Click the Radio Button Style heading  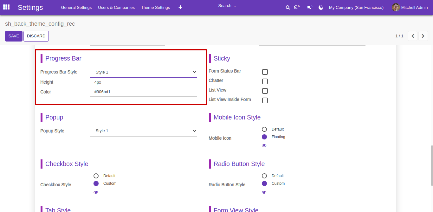tap(239, 164)
